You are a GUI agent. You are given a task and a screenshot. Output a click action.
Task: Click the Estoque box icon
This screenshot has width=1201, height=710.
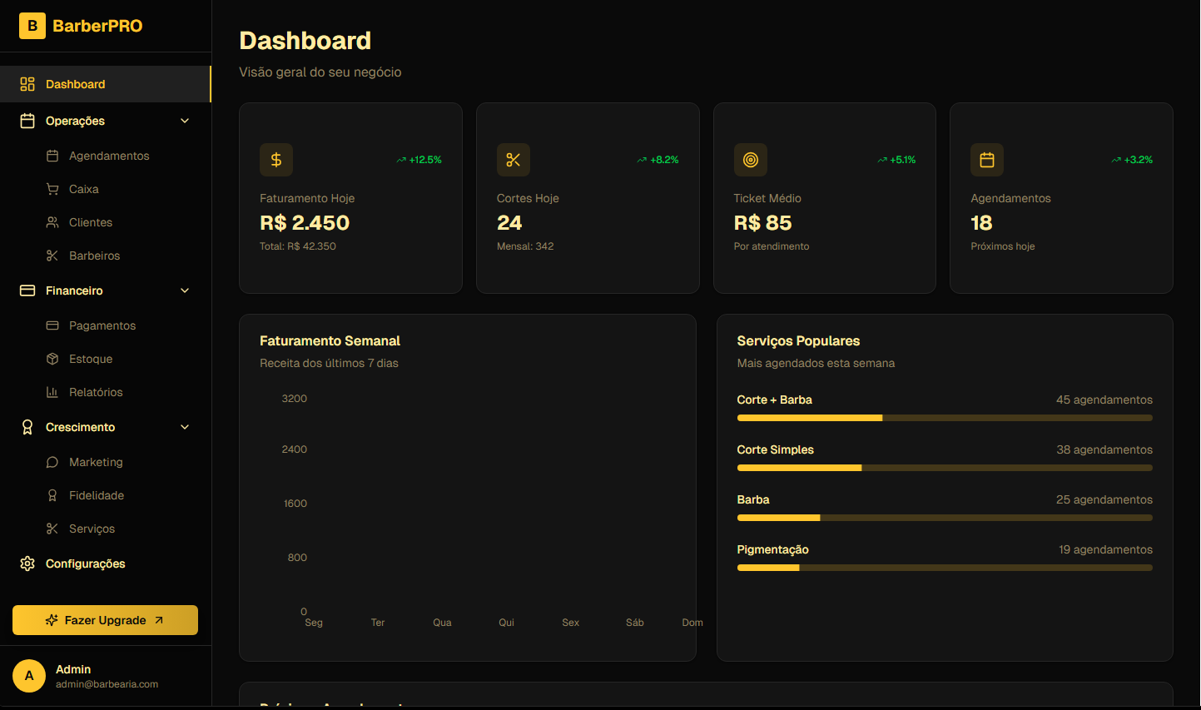point(52,359)
